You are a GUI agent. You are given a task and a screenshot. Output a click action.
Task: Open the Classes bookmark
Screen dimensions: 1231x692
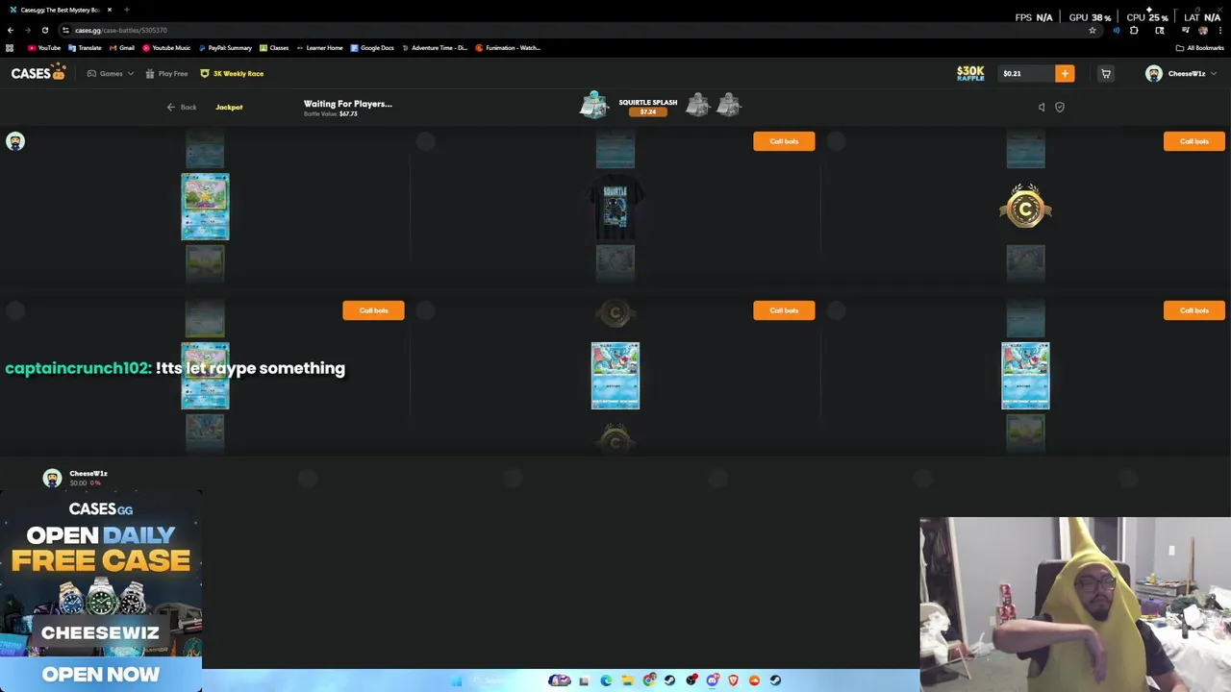(274, 48)
